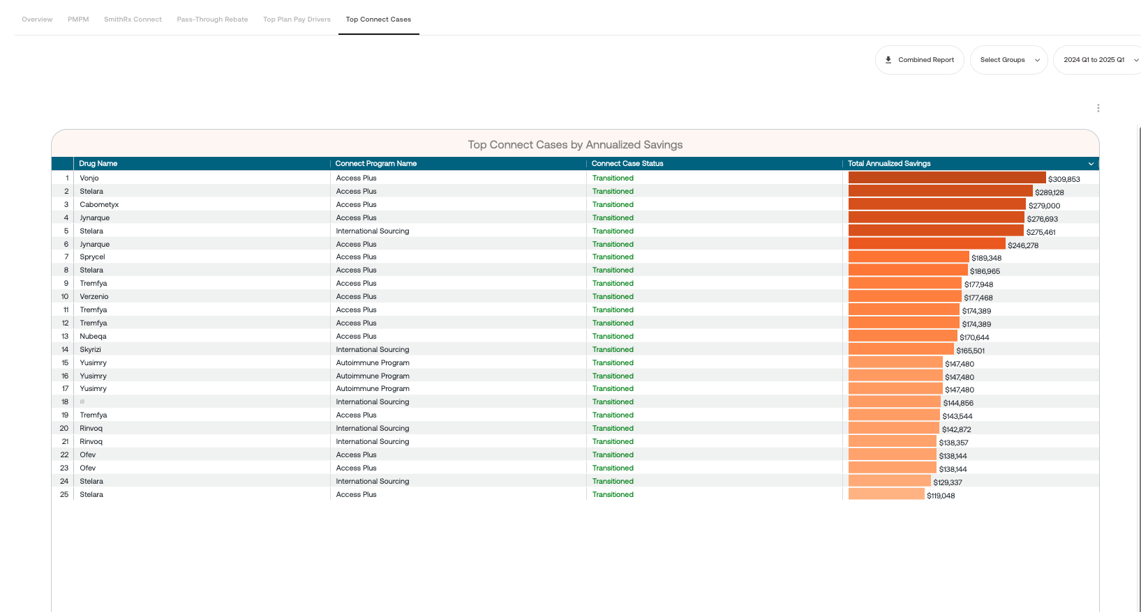This screenshot has width=1141, height=612.
Task: Click the $275,461 savings value
Action: (x=1041, y=233)
